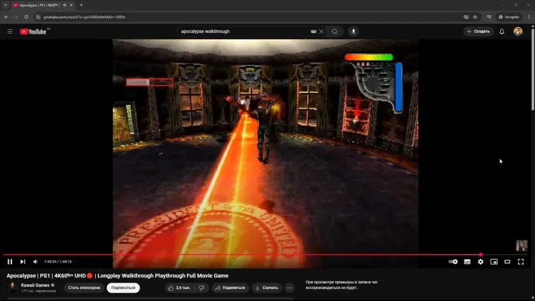The image size is (535, 301).
Task: Open the on-screen keyboard in search box
Action: [x=314, y=31]
